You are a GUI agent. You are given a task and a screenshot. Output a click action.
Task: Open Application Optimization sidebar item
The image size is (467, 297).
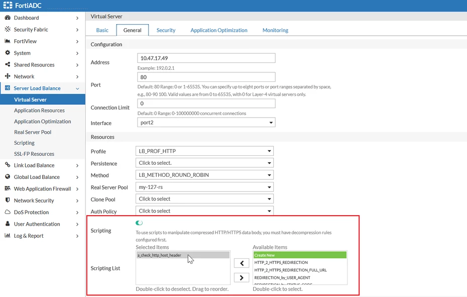click(x=43, y=122)
